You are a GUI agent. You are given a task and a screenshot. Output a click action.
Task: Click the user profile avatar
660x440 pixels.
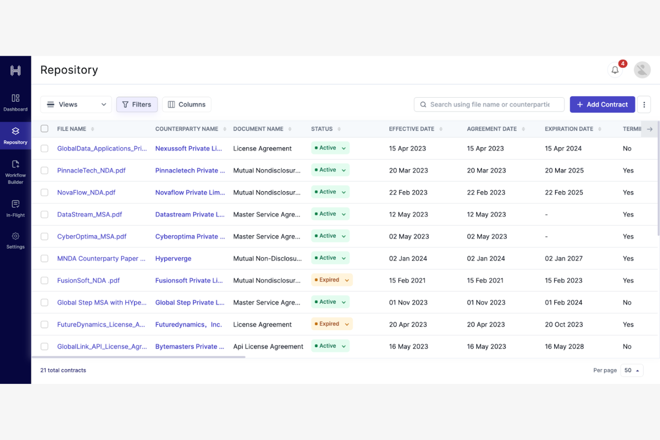coord(642,70)
